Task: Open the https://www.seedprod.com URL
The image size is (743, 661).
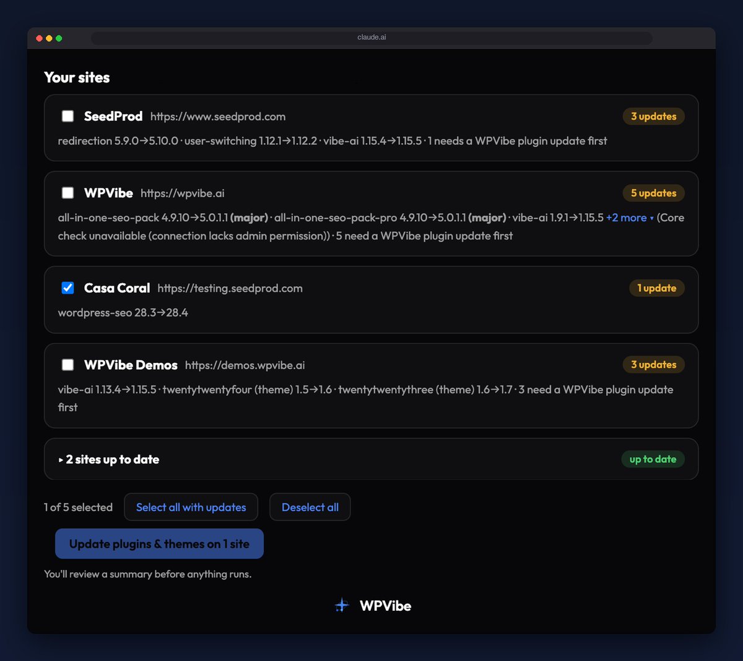Action: coord(218,116)
